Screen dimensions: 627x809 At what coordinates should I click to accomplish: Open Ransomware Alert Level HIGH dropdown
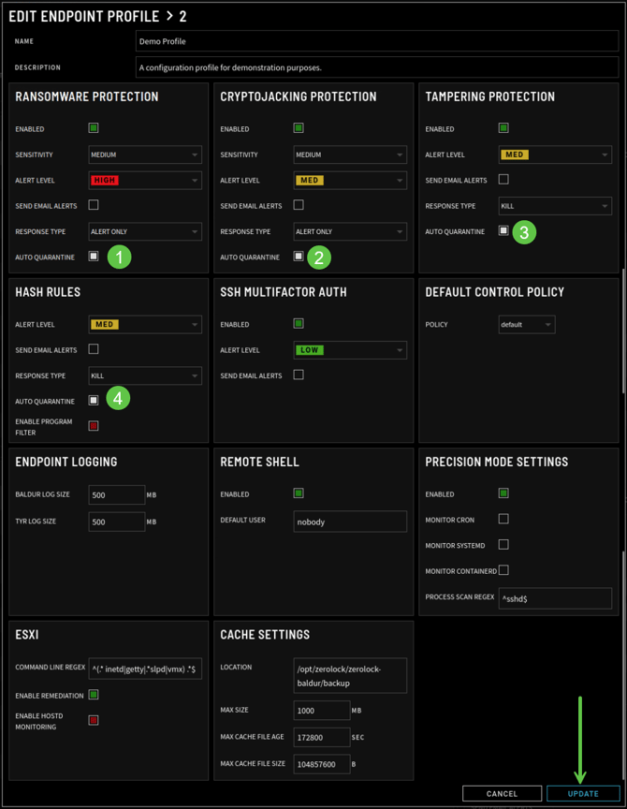click(x=145, y=181)
